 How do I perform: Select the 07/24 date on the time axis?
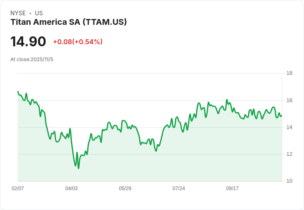point(179,189)
